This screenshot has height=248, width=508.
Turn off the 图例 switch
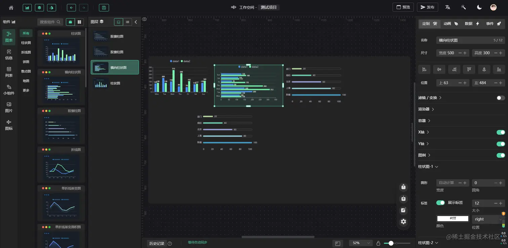[501, 155]
